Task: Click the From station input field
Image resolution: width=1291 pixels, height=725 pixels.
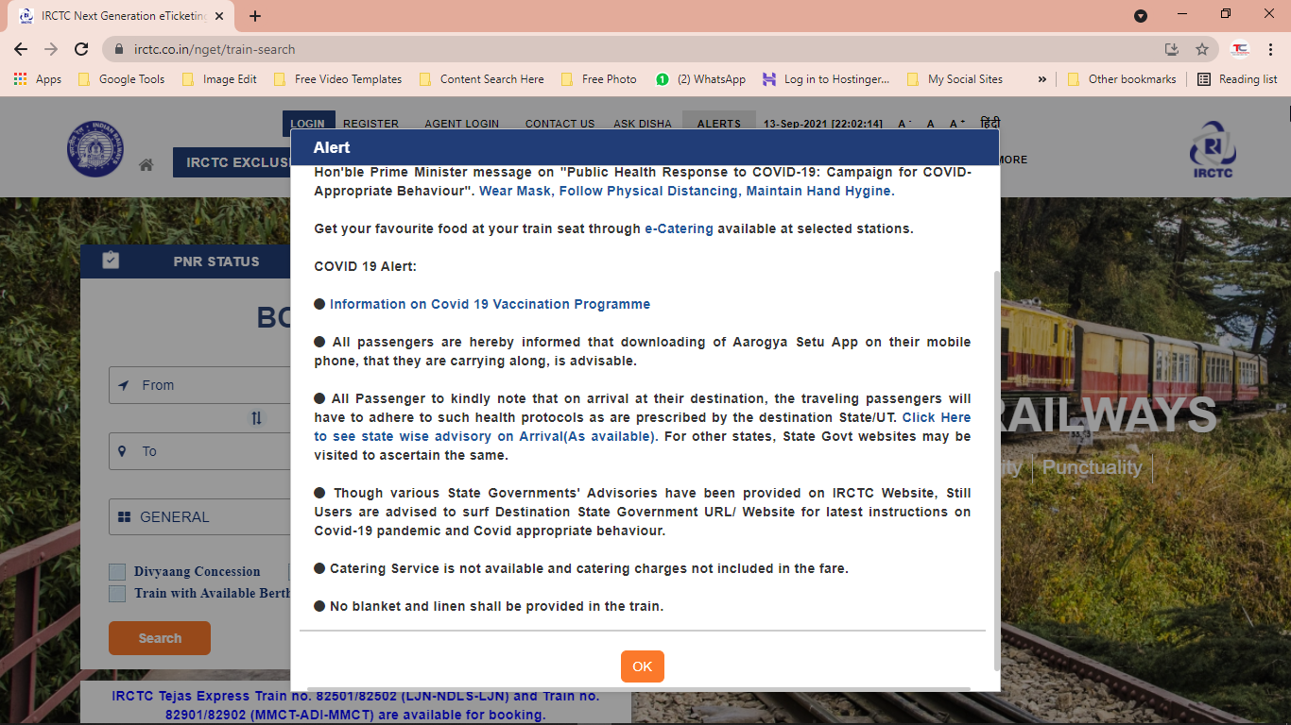Action: pos(199,385)
